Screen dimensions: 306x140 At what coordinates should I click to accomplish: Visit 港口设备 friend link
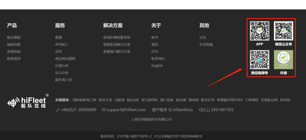coord(167,100)
